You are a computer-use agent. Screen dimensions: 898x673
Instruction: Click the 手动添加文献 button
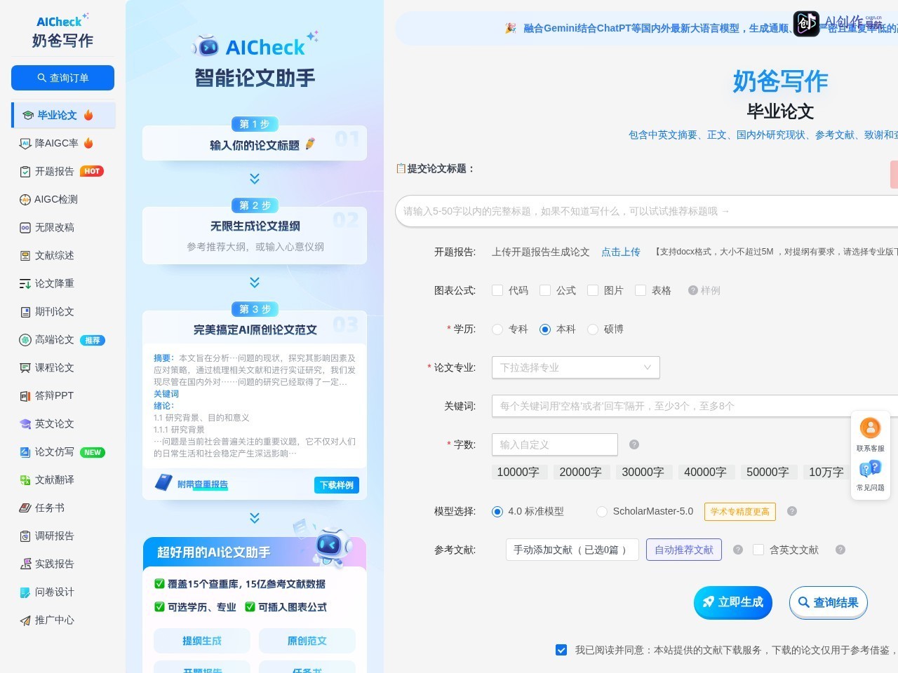click(572, 550)
